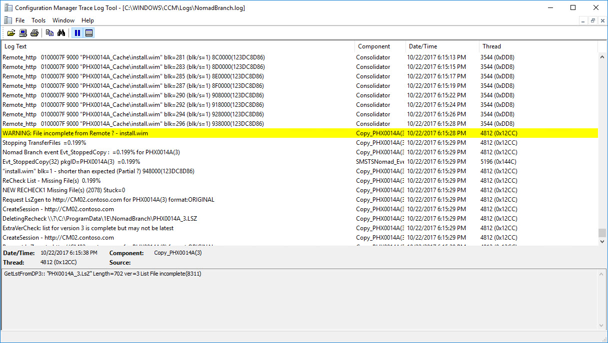Toggle the Show/Hide details pane button

pyautogui.click(x=89, y=33)
